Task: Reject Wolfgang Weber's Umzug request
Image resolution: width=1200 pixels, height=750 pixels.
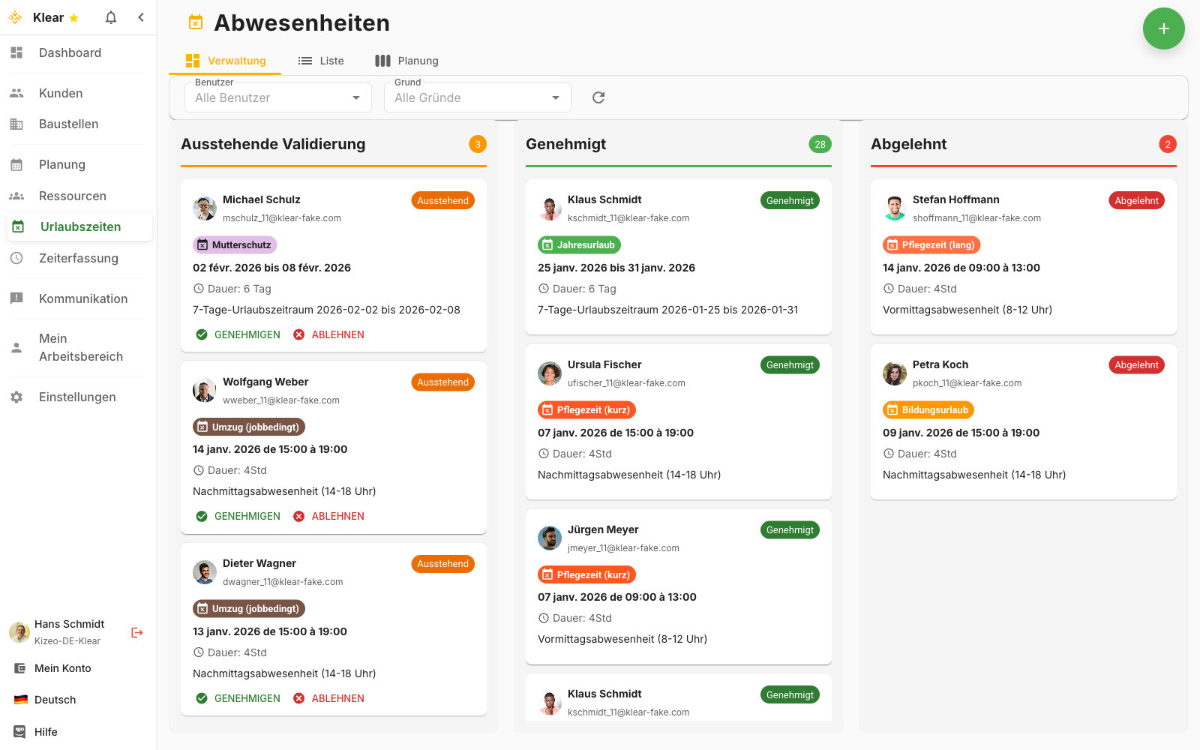Action: pos(329,516)
